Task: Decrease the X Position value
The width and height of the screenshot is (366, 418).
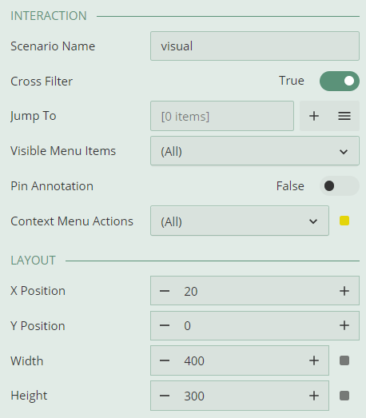Action: (x=165, y=291)
